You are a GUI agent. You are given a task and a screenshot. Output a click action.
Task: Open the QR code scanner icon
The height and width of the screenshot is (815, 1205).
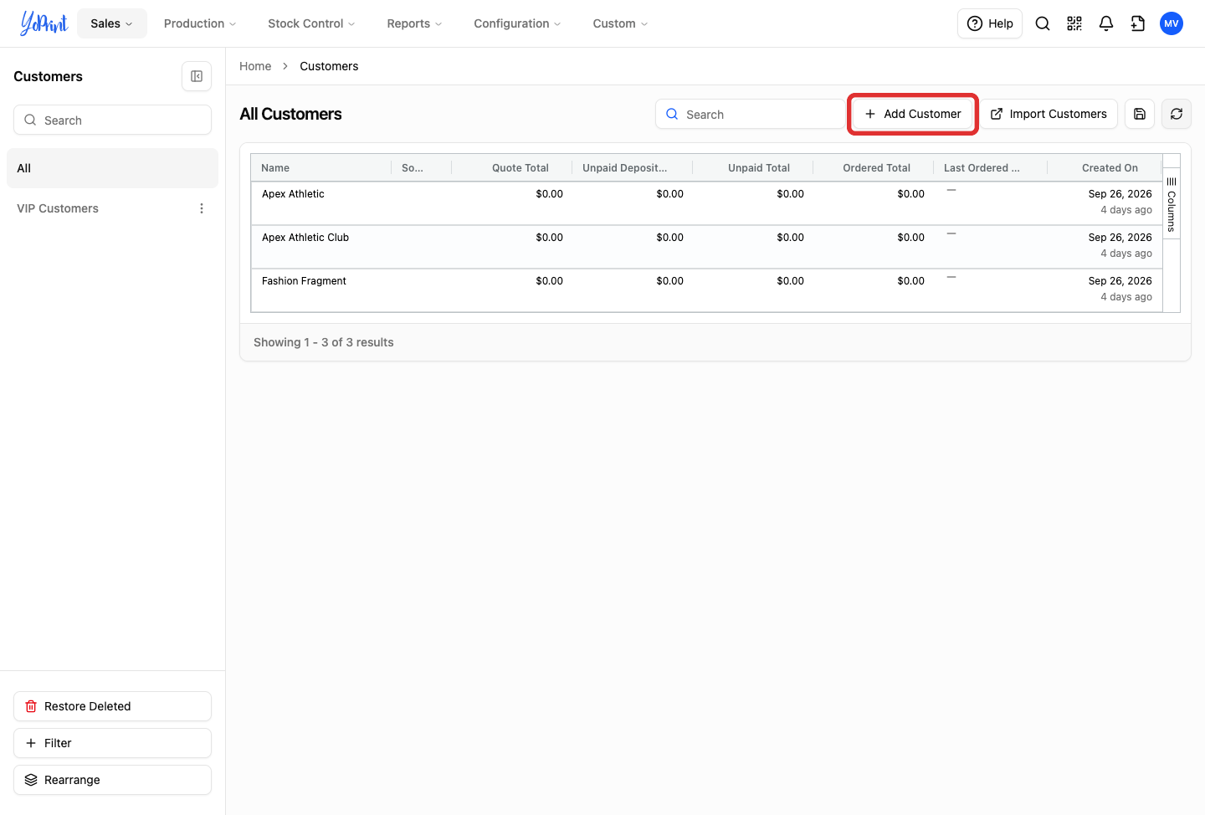[1074, 23]
